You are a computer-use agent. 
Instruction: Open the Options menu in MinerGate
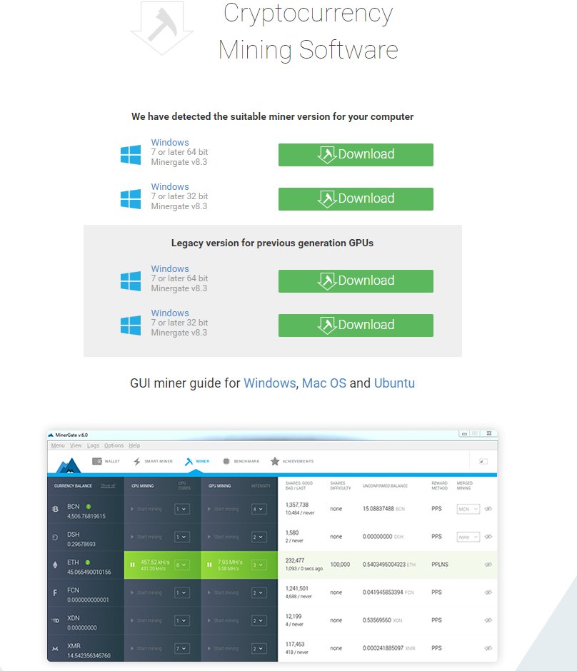[x=114, y=445]
